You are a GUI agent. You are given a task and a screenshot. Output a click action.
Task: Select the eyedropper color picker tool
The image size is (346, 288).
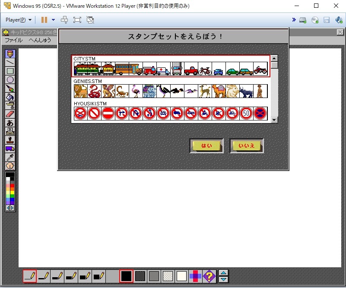10,157
